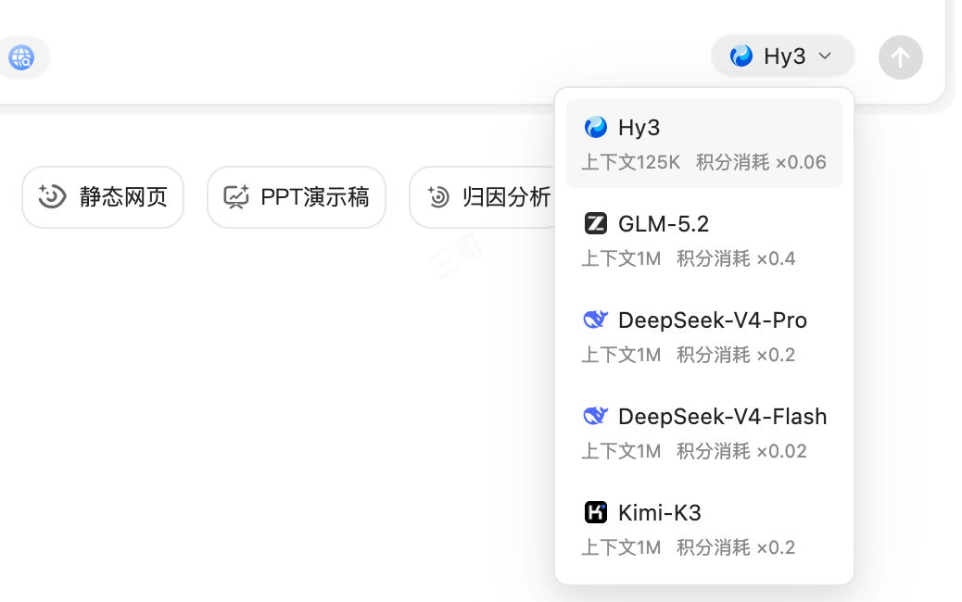Click 上下文1M under Kimi-K3
The image size is (962, 602).
(x=621, y=547)
